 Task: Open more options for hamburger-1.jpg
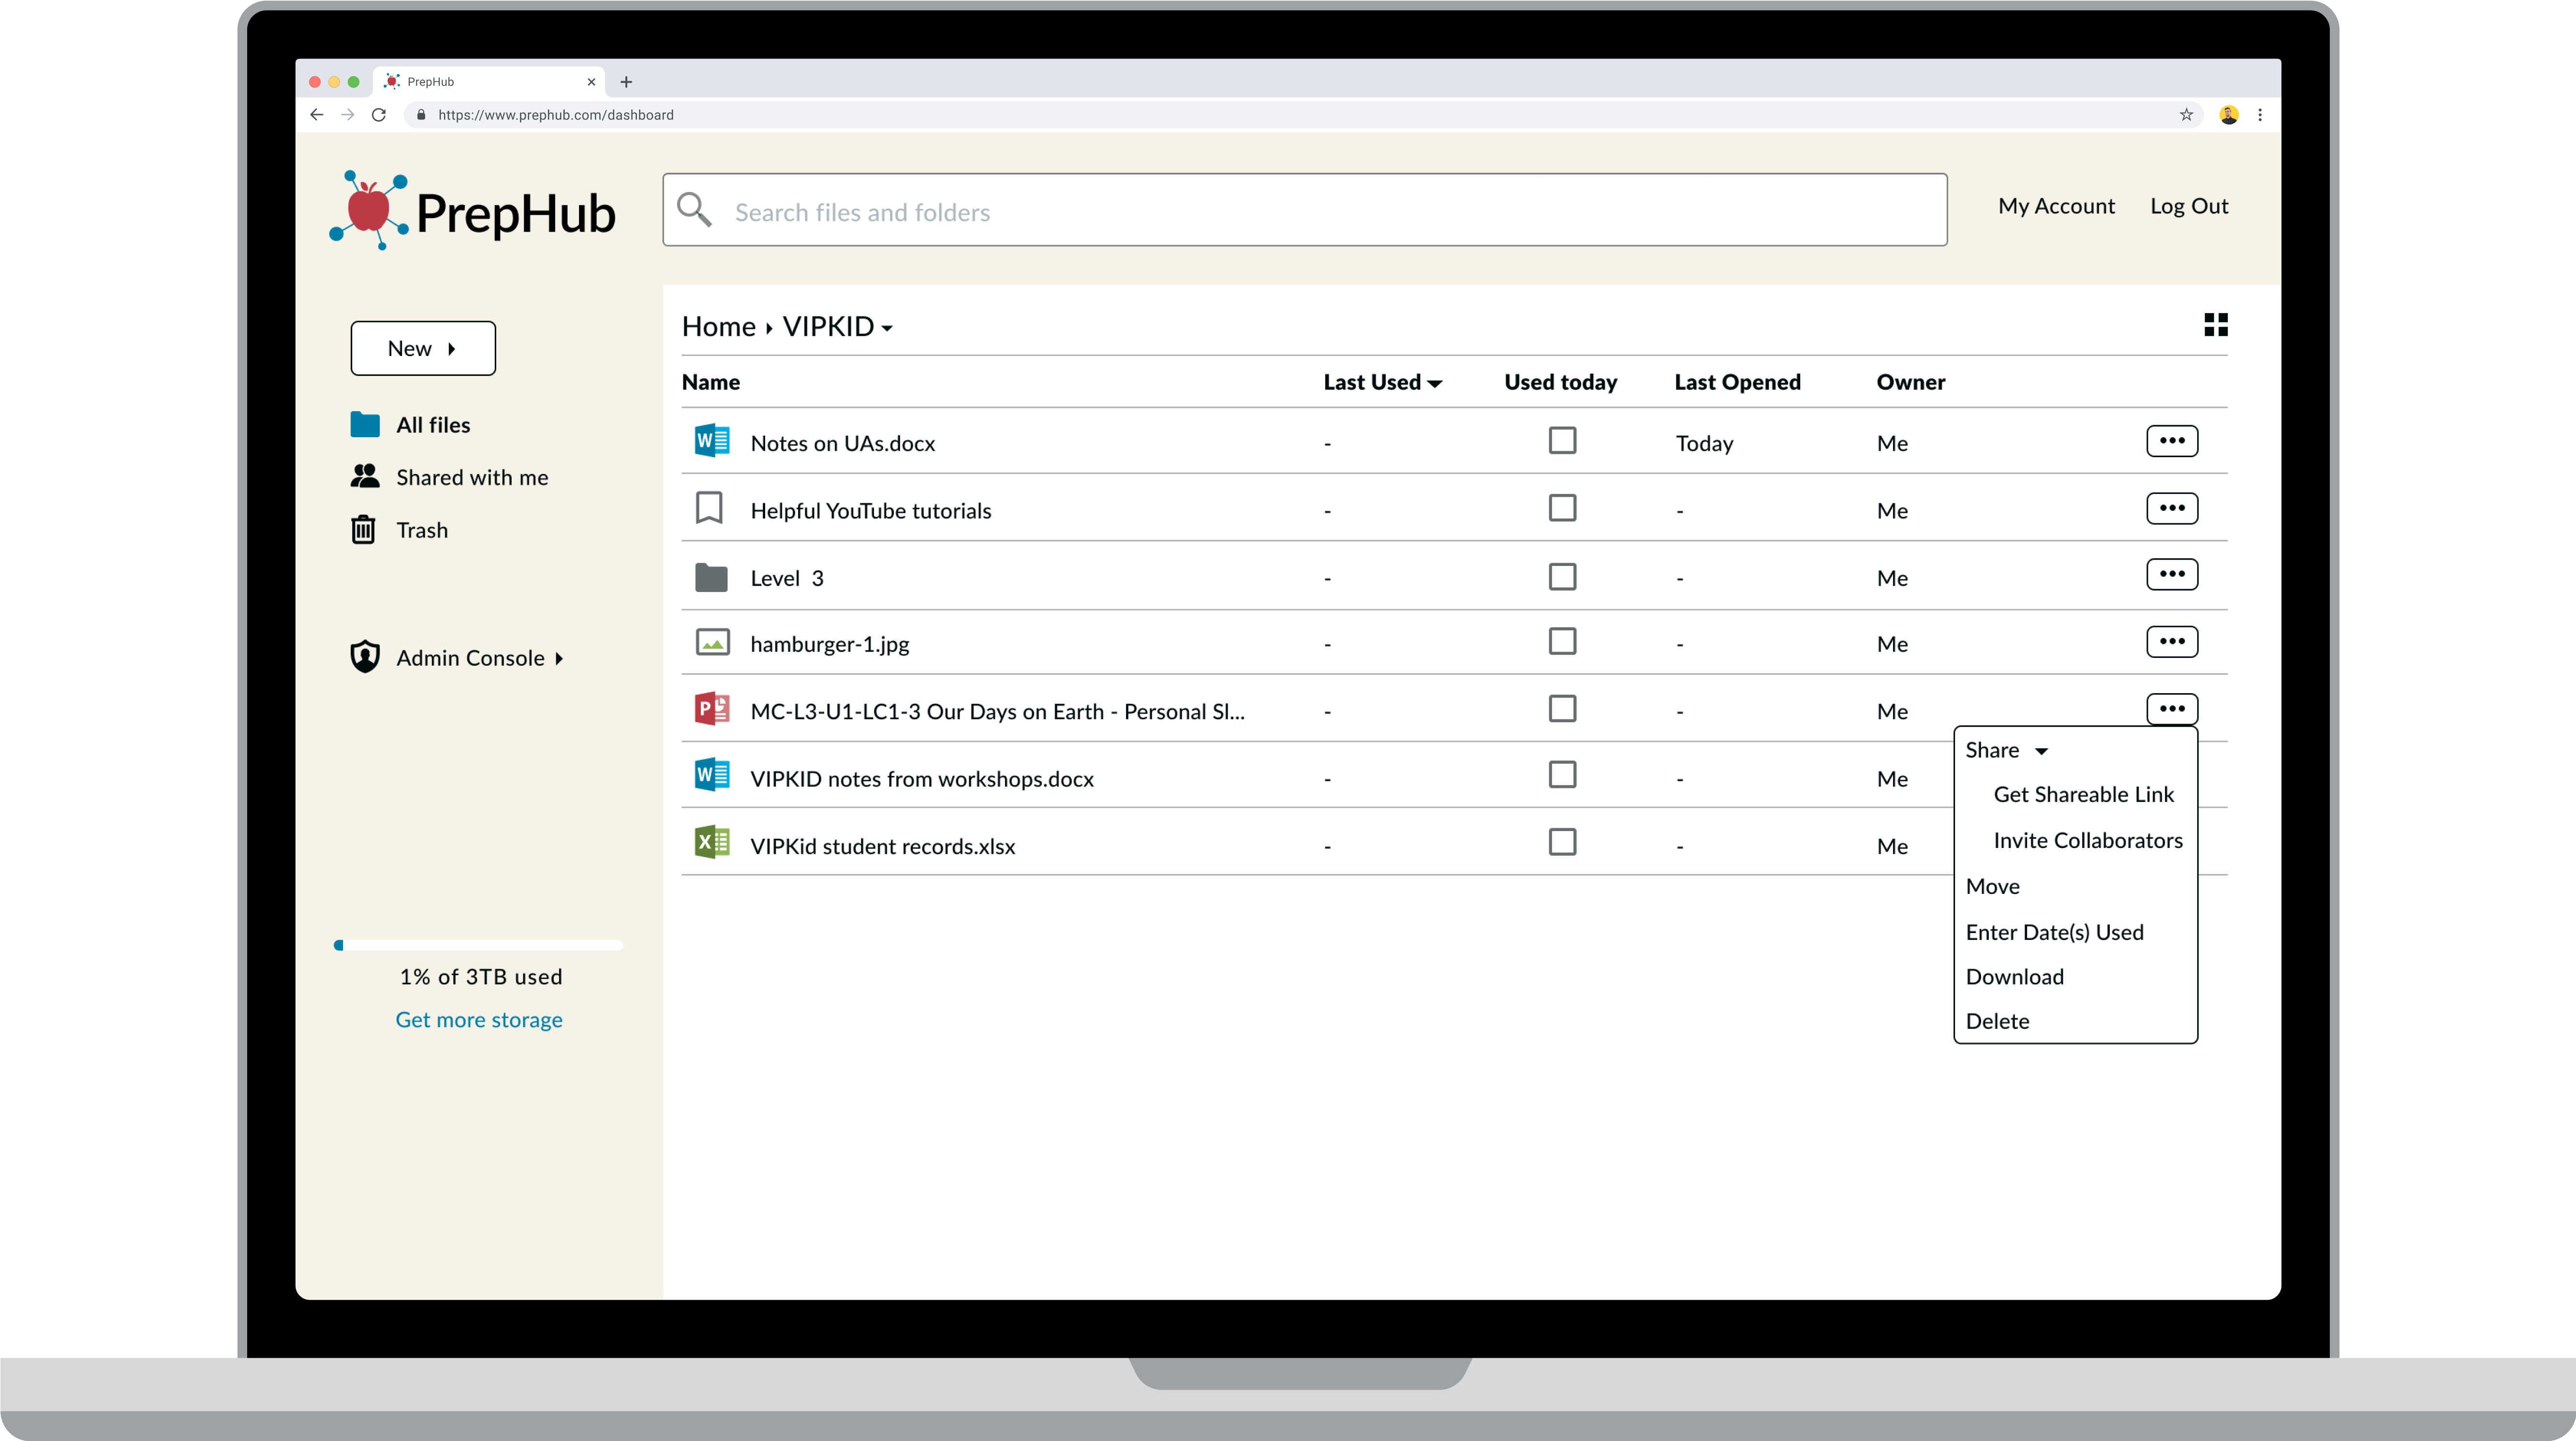point(2172,642)
